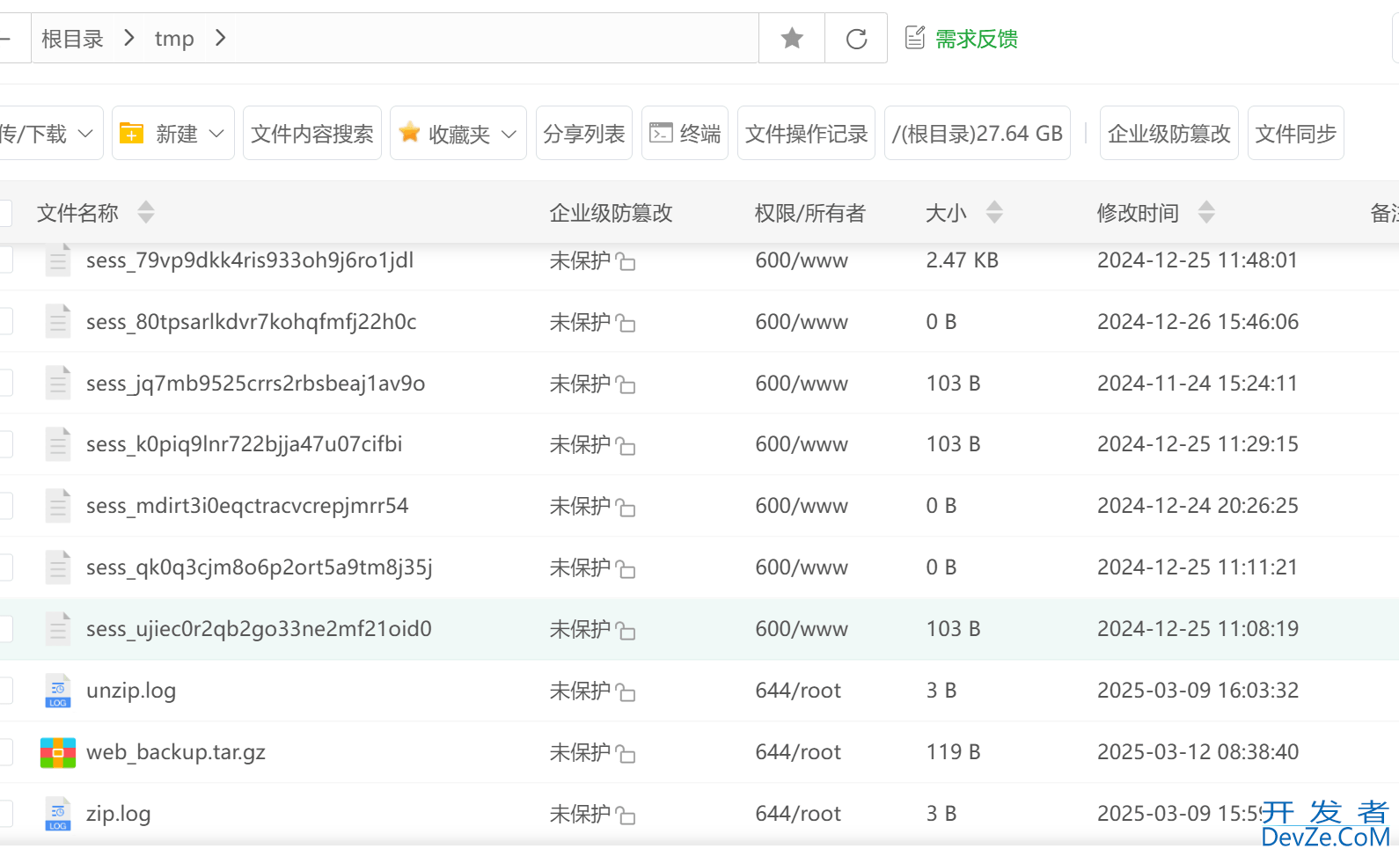Open the 新建 dropdown menu

click(173, 133)
